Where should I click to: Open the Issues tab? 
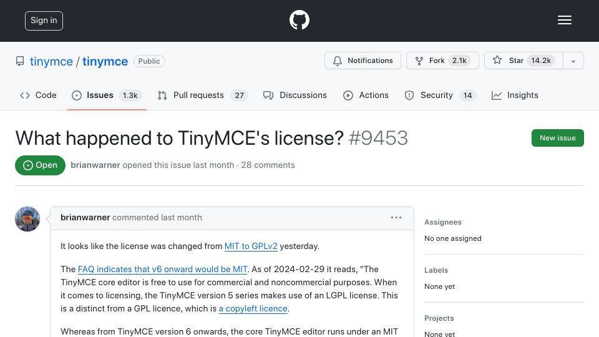click(107, 95)
